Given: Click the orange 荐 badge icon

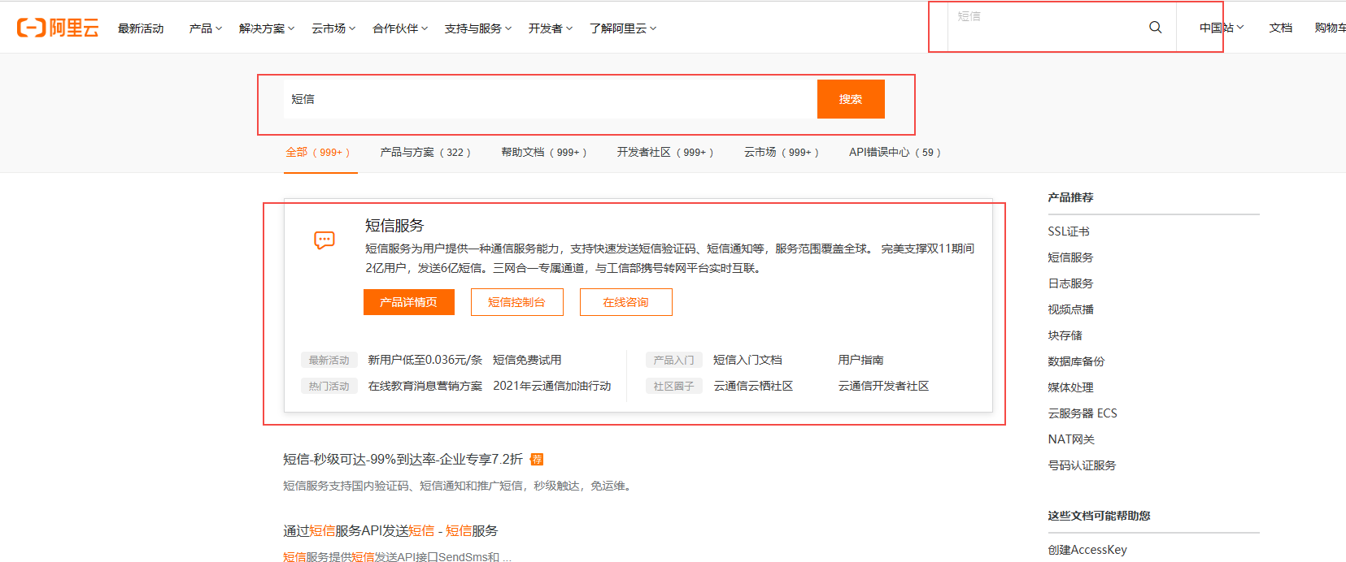Looking at the screenshot, I should click(537, 460).
